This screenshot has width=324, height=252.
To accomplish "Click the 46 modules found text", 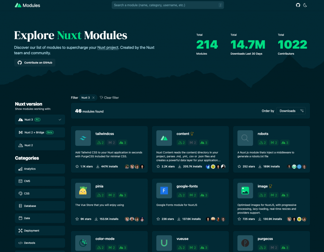I will [89, 111].
